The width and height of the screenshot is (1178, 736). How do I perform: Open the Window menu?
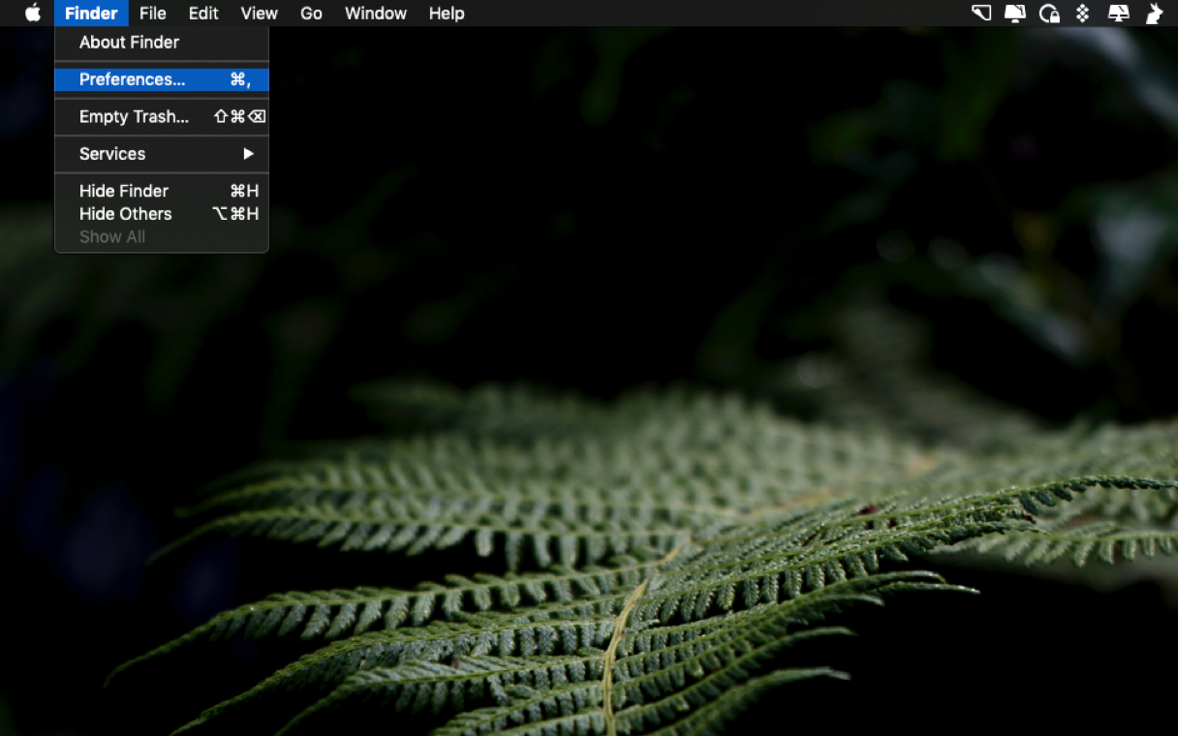point(376,14)
